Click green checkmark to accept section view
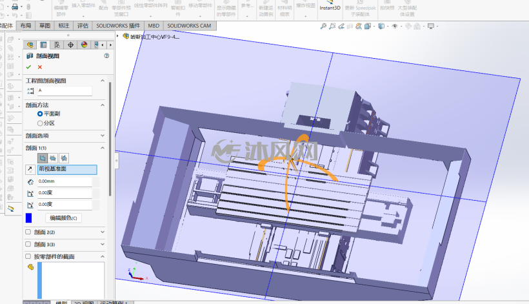Screen dimensions: 529x304 [28, 67]
